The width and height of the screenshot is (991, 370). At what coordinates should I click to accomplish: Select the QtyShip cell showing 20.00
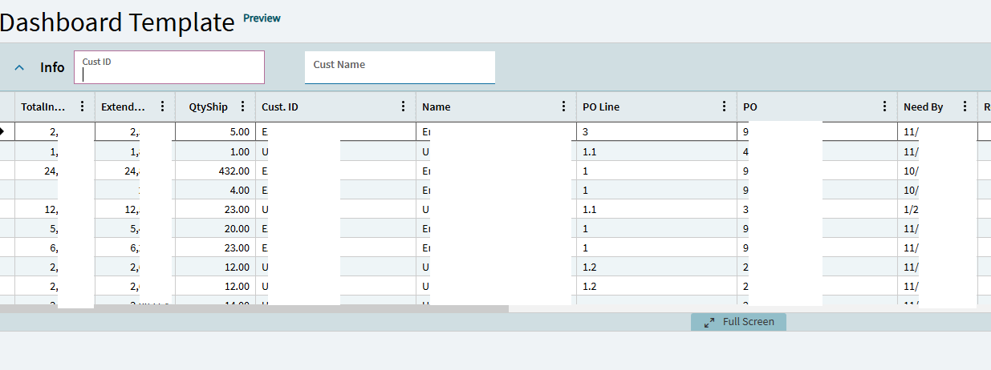pos(215,228)
